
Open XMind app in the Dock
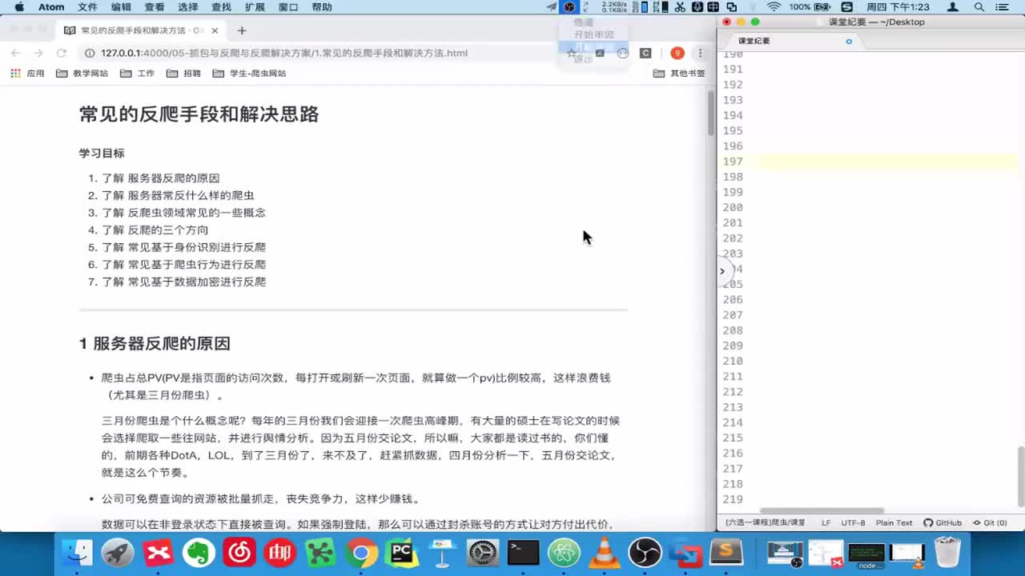tap(159, 553)
